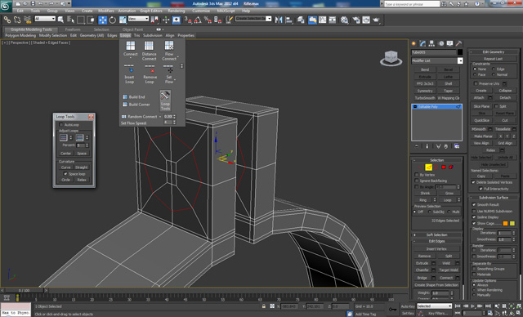Toggle the Space loop checkbox
Screen dimensions: 523x317
65,174
